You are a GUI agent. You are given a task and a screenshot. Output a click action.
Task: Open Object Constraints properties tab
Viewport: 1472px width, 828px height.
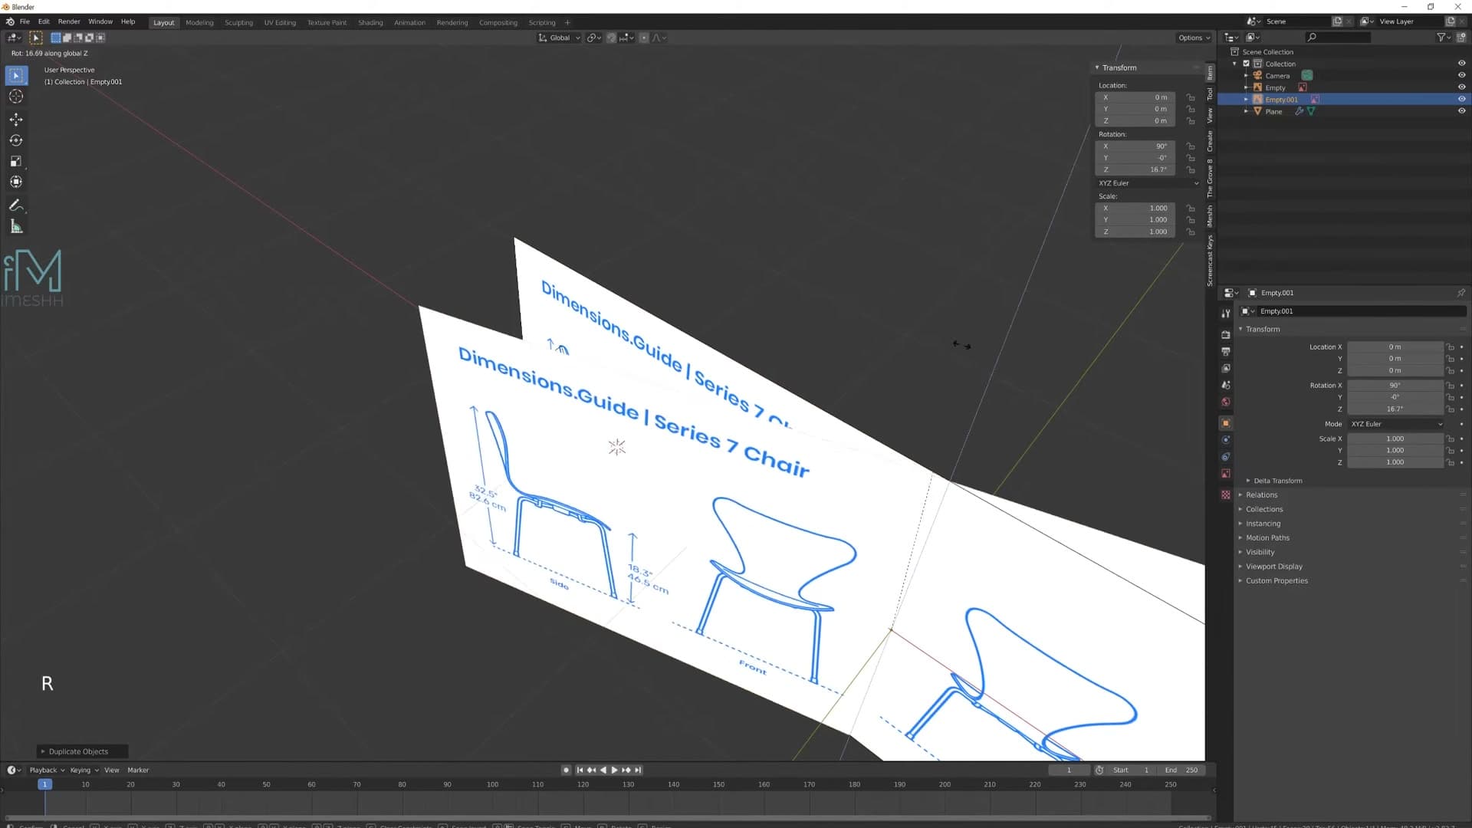pos(1226,457)
